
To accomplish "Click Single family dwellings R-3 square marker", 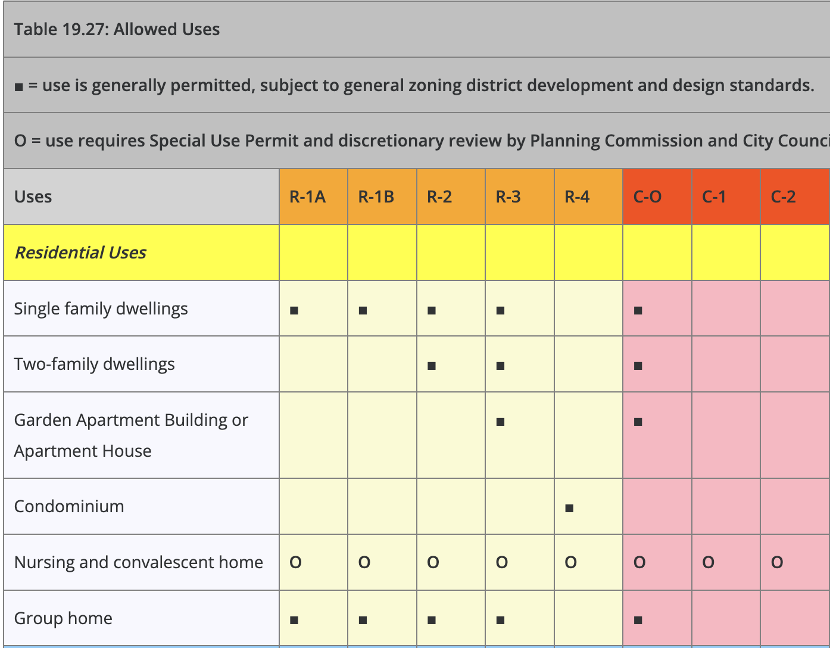I will point(500,310).
